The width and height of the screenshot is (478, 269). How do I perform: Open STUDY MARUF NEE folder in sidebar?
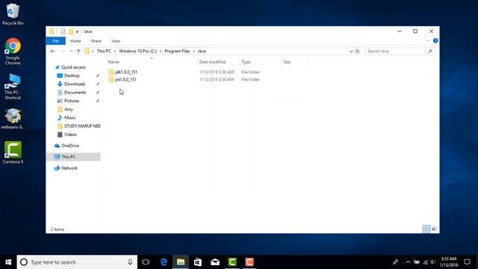click(82, 126)
